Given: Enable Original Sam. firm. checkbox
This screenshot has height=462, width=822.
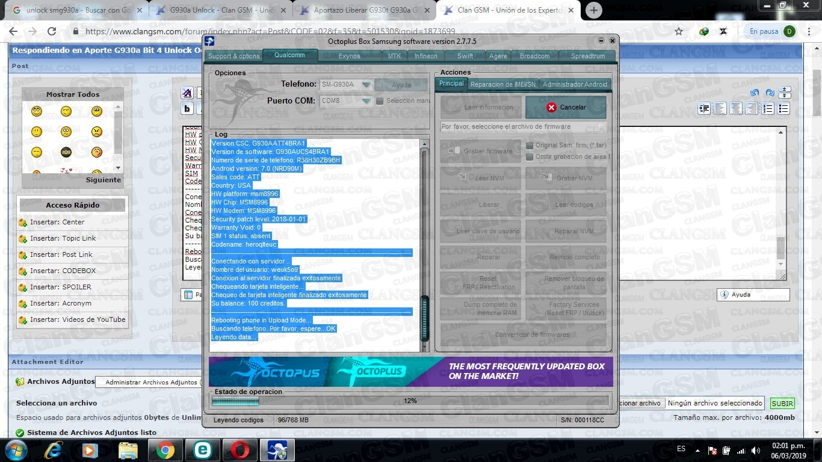Looking at the screenshot, I should pyautogui.click(x=530, y=146).
